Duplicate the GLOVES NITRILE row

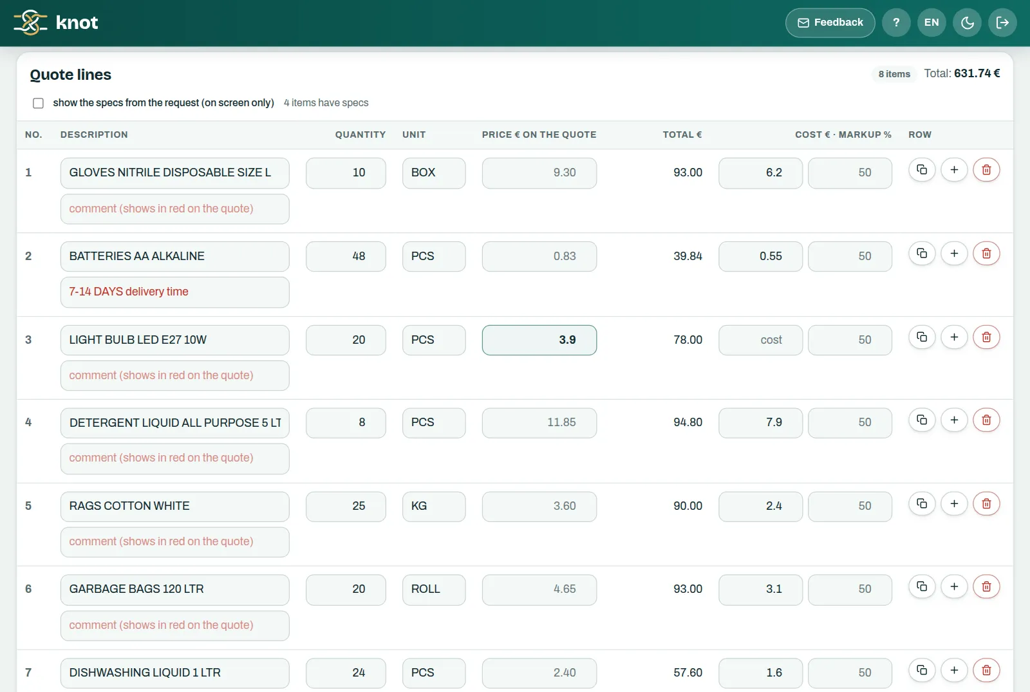pyautogui.click(x=922, y=170)
